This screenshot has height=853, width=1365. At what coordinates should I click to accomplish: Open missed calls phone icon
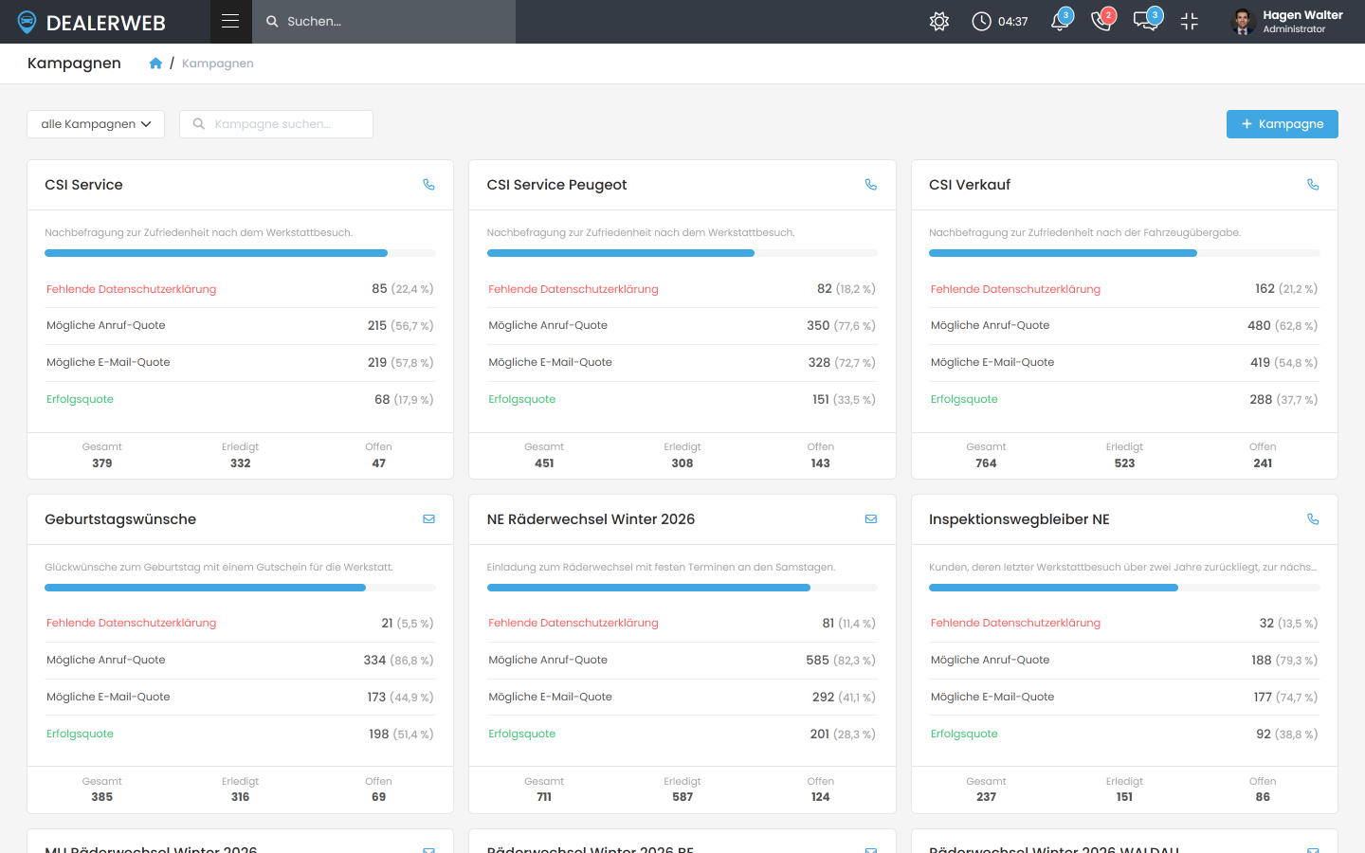click(x=1102, y=21)
